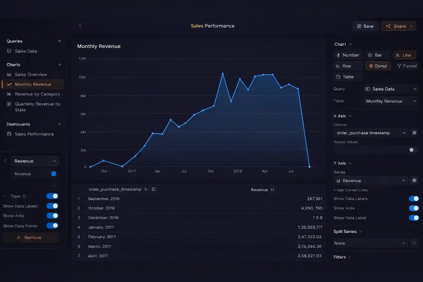Click the September, 2016 table row
The height and width of the screenshot is (282, 423).
pyautogui.click(x=199, y=199)
